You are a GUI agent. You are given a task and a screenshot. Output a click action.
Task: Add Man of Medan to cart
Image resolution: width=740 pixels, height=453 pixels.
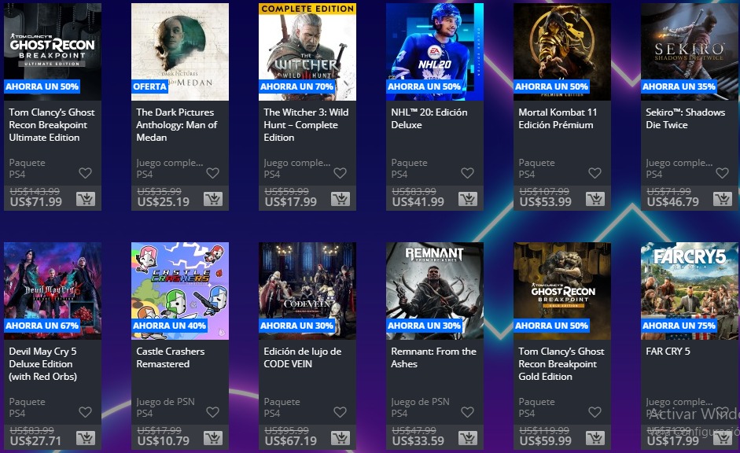coord(213,199)
